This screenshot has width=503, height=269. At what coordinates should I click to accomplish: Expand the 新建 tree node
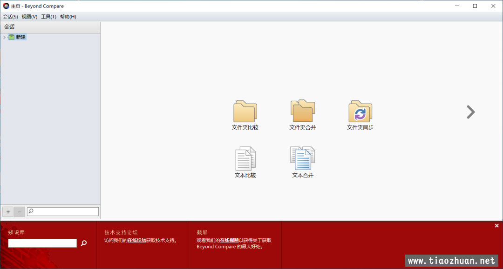[4, 38]
